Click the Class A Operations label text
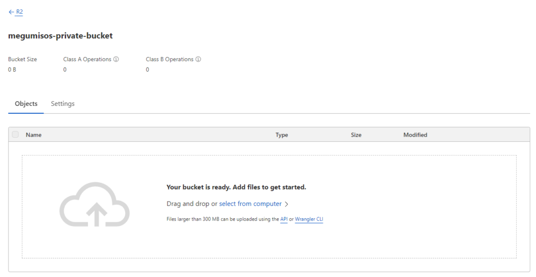This screenshot has height=277, width=536. pyautogui.click(x=87, y=59)
